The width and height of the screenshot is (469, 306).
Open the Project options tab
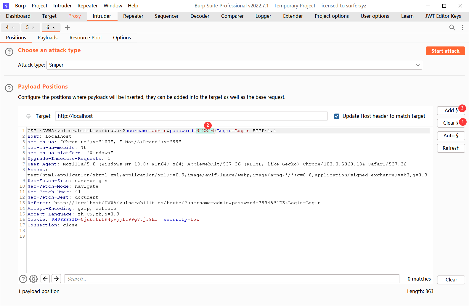(x=332, y=16)
